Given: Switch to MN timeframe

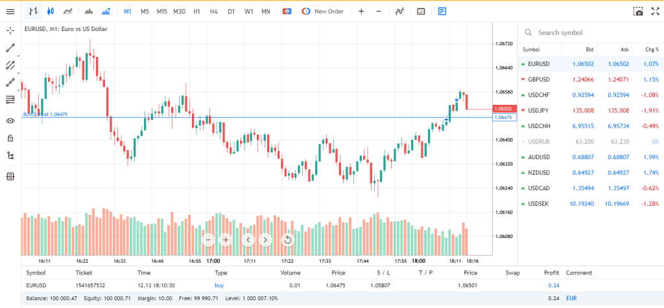Looking at the screenshot, I should click(265, 12).
